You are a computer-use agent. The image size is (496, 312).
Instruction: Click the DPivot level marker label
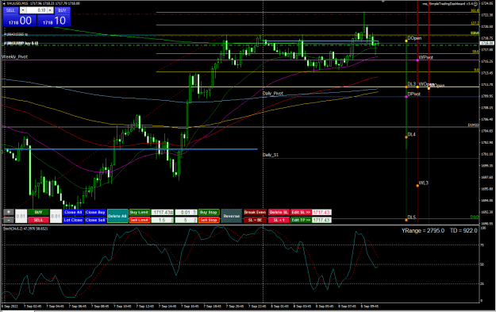[x=414, y=94]
